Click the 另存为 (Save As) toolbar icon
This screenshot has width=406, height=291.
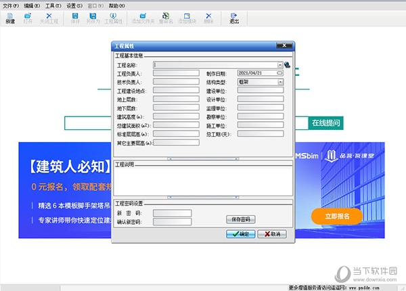point(94,17)
